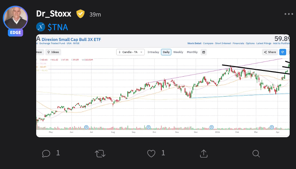Switch chart to Monthly

(x=192, y=52)
